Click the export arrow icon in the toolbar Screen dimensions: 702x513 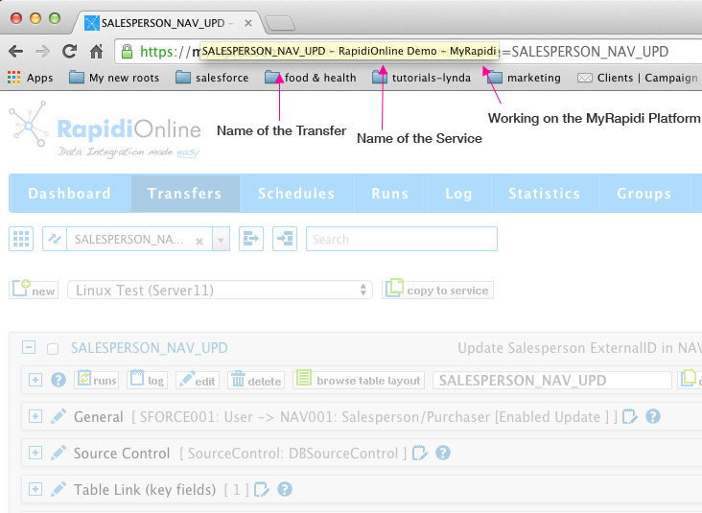click(251, 239)
